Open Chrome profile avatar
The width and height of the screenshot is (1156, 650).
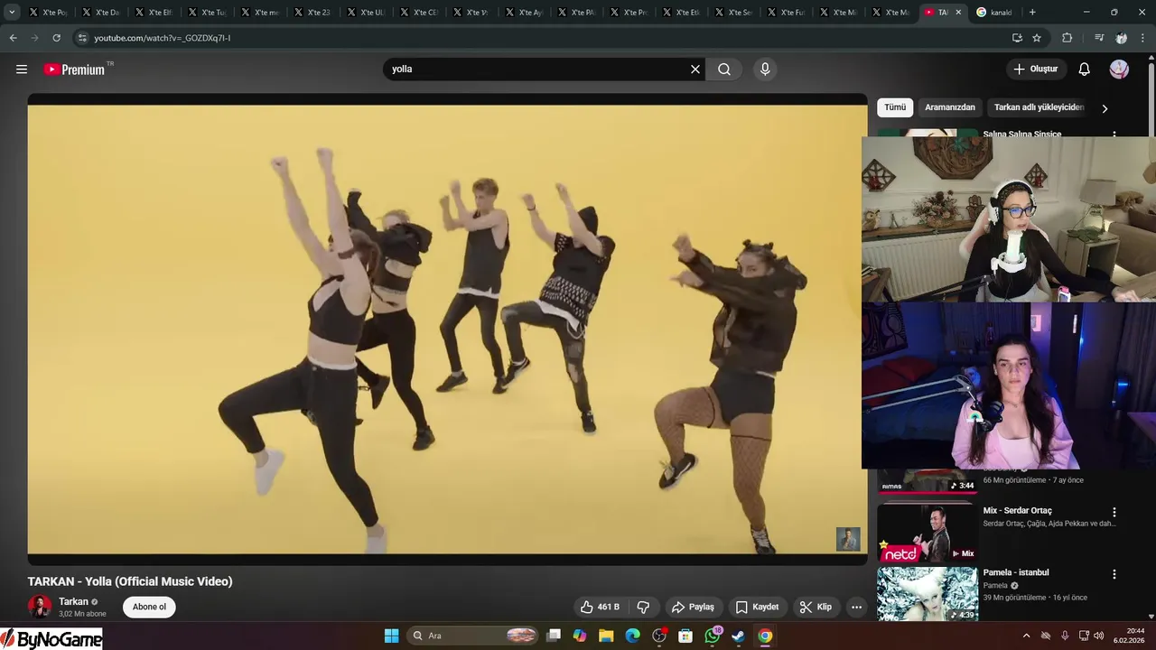pyautogui.click(x=1121, y=38)
